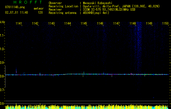Image resolution: width=171 pixels, height=109 pixels.
Task: Click the 0.6 kHz frequency axis label
Action: coord(2,104)
